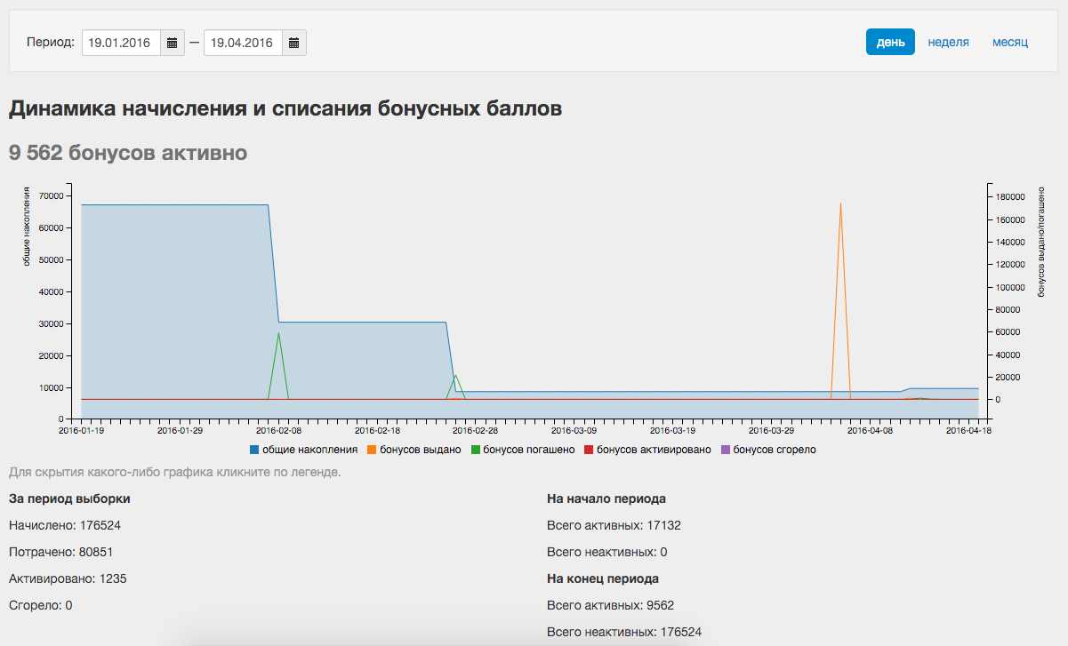Image resolution: width=1068 pixels, height=646 pixels.
Task: Click the "2016-04-08" x-axis date label
Action: click(x=870, y=430)
